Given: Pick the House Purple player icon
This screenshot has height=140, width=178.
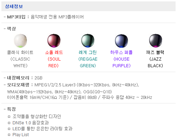Looking at the screenshot, I should coord(122,41).
